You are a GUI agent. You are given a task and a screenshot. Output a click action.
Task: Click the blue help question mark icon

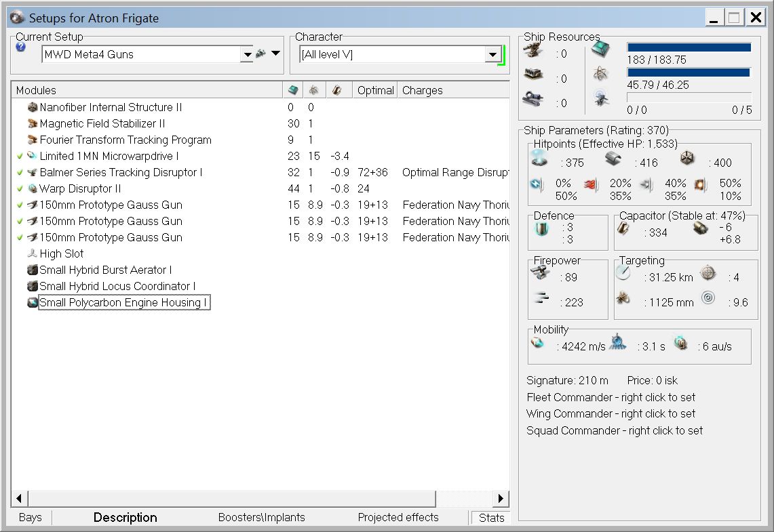tap(20, 47)
